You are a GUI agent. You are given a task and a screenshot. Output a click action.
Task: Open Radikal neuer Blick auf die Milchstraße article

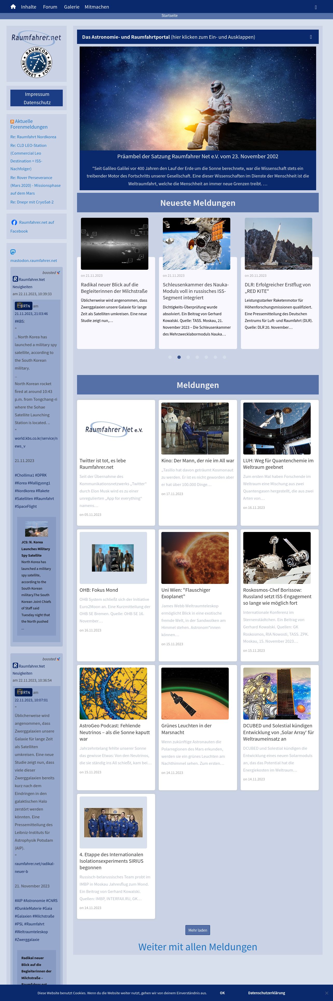point(114,288)
